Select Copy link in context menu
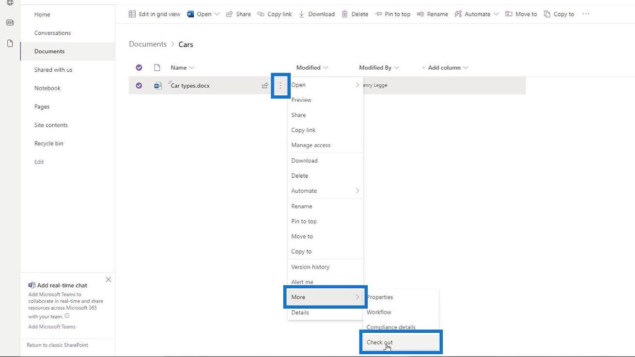This screenshot has height=357, width=635. point(325,130)
